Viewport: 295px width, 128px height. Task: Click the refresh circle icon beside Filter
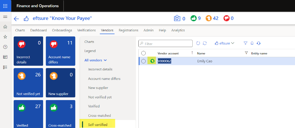point(198,43)
